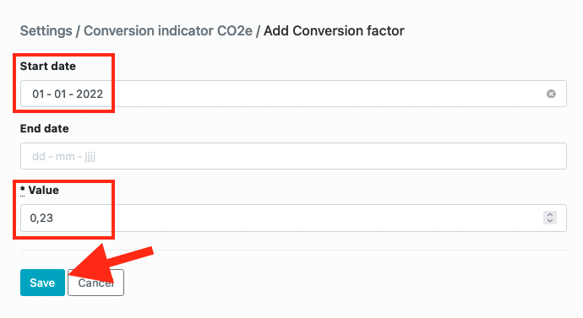Select the 2022 year segment in Start date
583x318 pixels.
[x=90, y=94]
